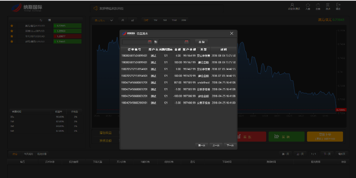Toggle favorite star for GBPUSD
Viewport: 356px width, 178px height.
12,31
